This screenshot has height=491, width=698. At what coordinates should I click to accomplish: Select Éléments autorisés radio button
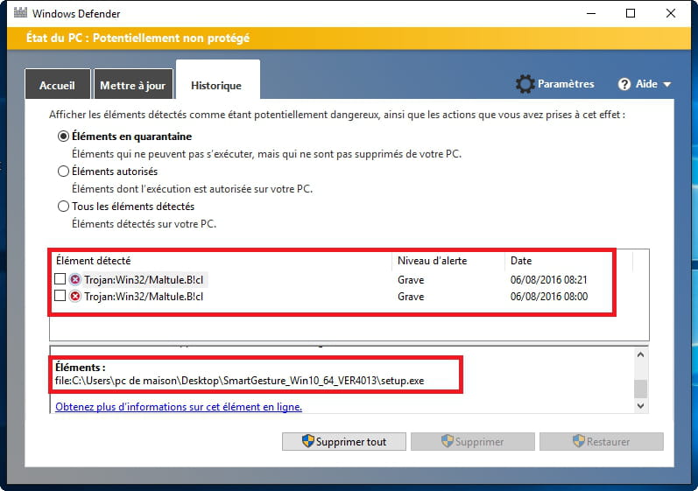(x=63, y=172)
